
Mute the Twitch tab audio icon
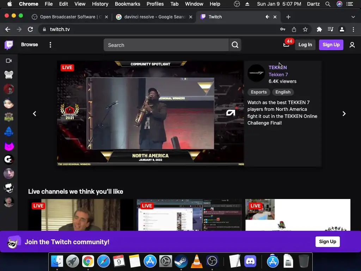[x=267, y=17]
